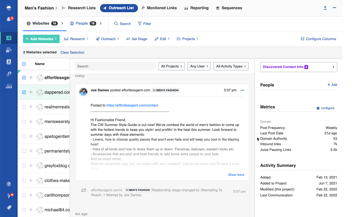354x217 pixels.
Task: Click the help question mark icon
Action: click(9, 184)
